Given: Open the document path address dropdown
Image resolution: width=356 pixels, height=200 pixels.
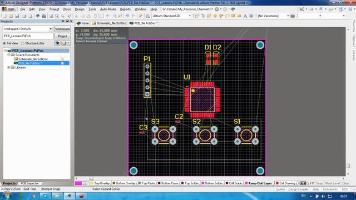Looking at the screenshot, I should point(212,9).
